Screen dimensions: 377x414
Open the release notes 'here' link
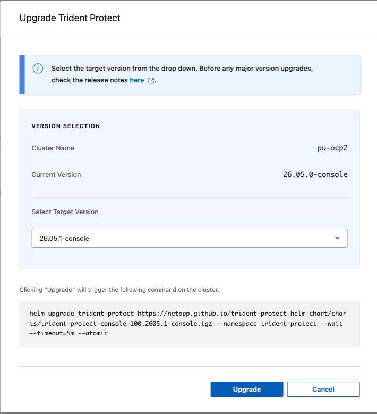click(136, 80)
